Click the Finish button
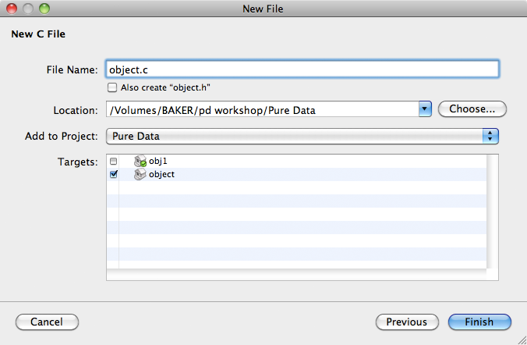Screen dimensions: 527x345 pos(479,322)
